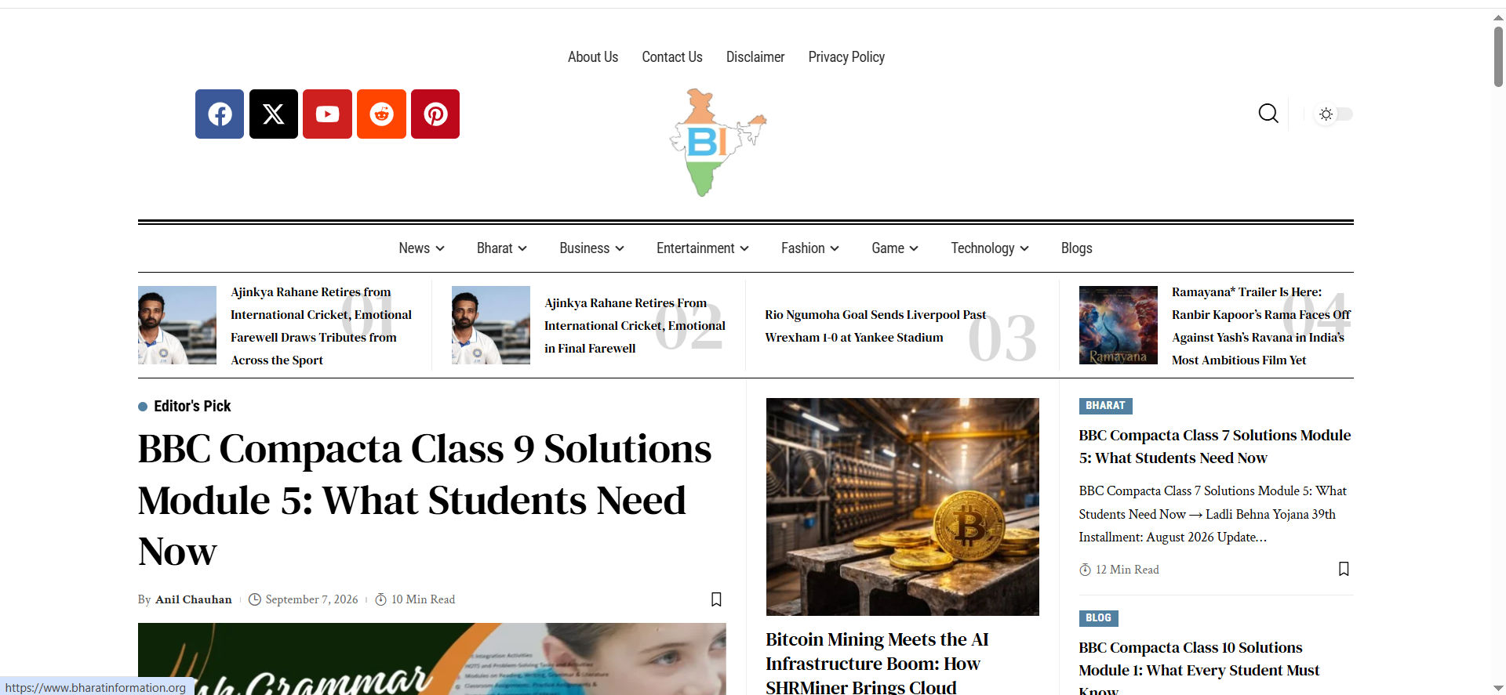Click the Bharat Information map logo

(718, 143)
